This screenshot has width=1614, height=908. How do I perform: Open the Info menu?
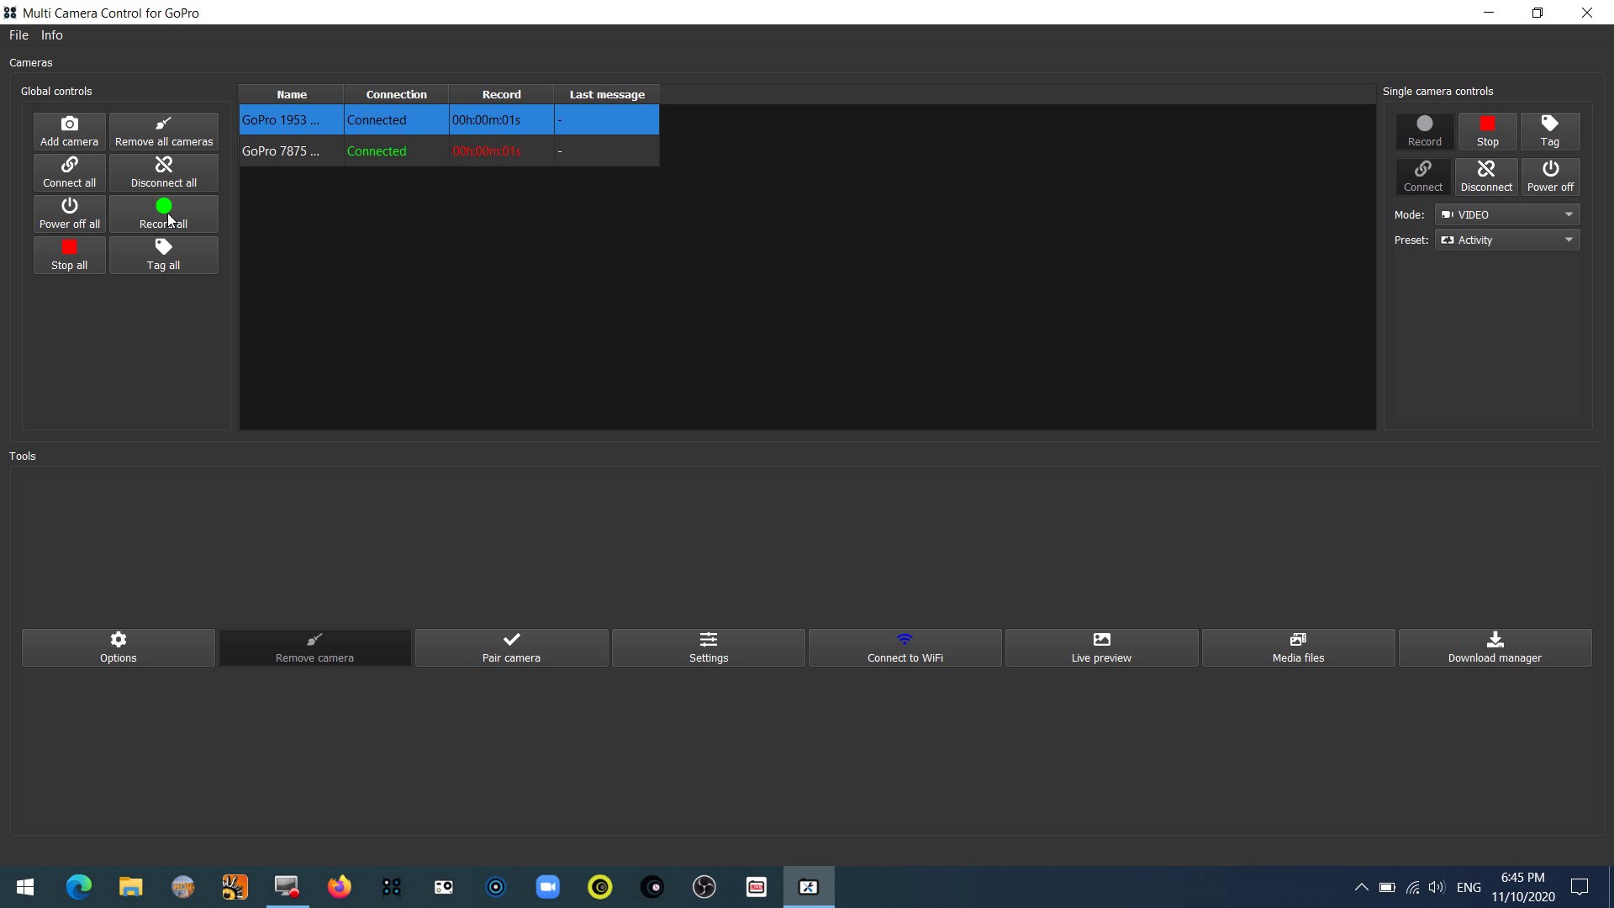tap(52, 35)
